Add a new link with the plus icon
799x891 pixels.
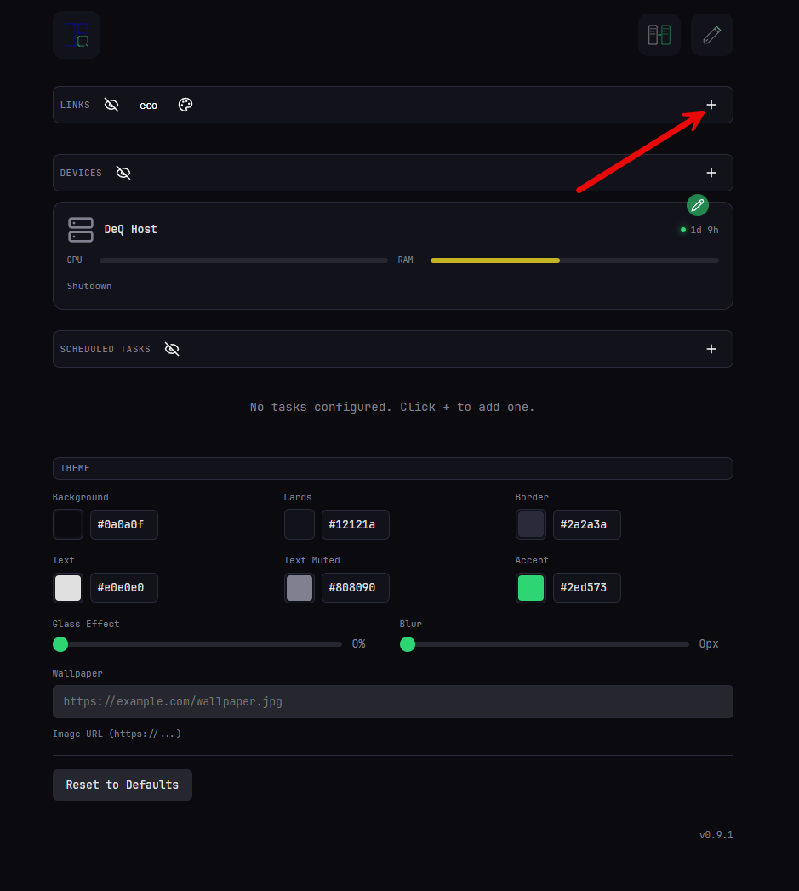tap(711, 105)
